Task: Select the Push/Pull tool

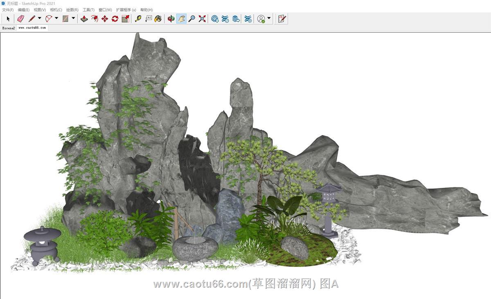Action: point(84,18)
